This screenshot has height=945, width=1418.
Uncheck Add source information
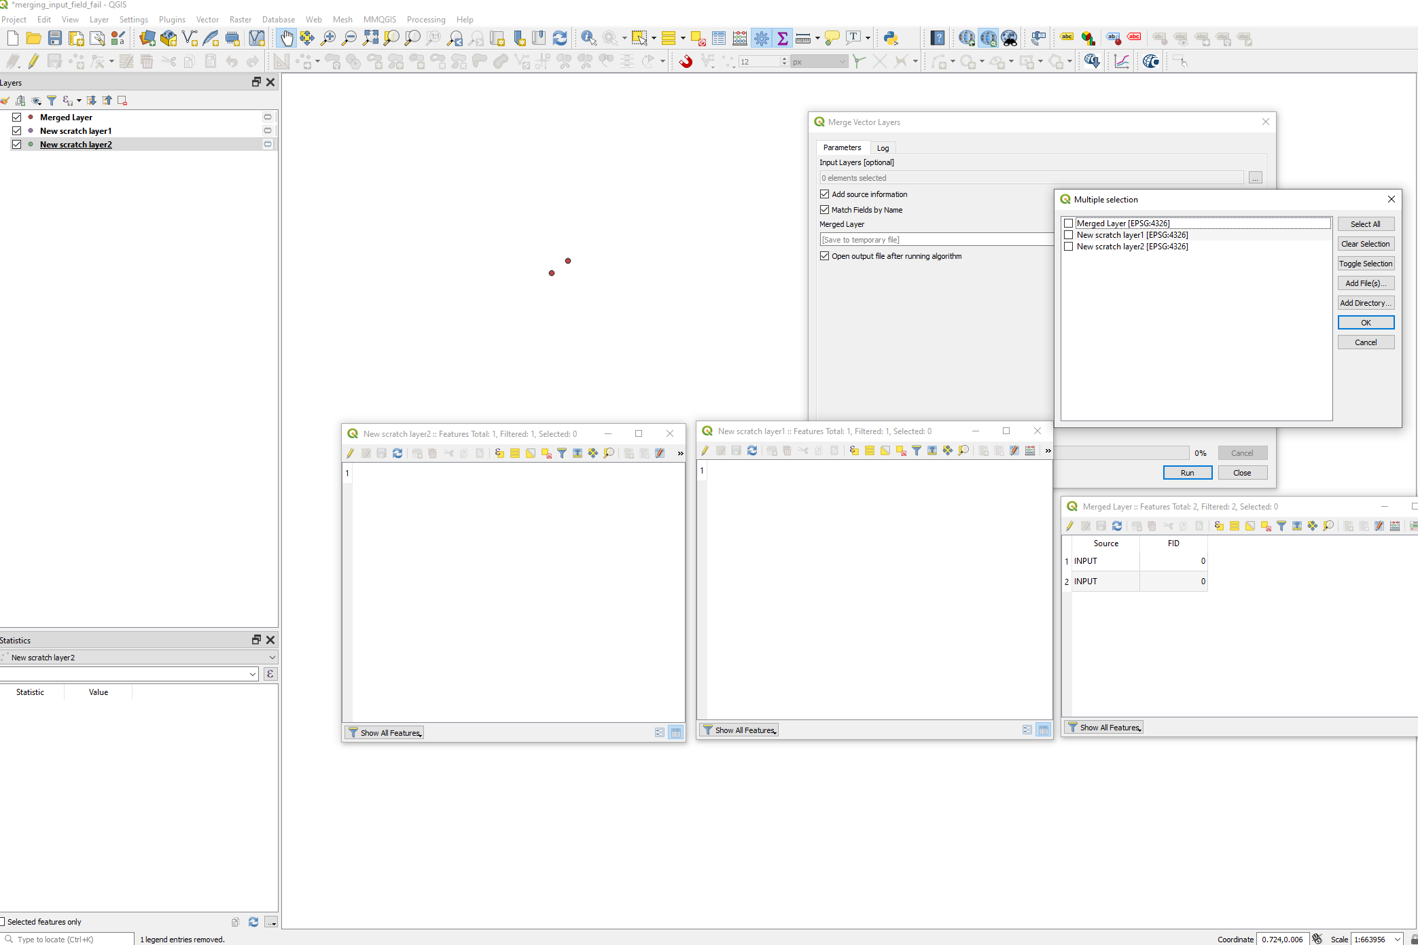824,194
